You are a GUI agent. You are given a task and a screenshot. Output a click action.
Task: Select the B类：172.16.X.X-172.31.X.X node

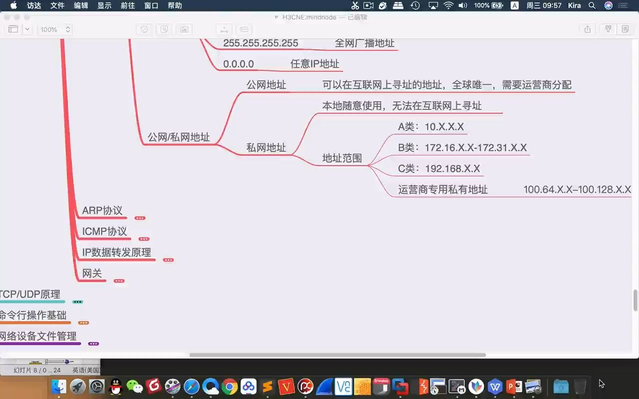462,148
